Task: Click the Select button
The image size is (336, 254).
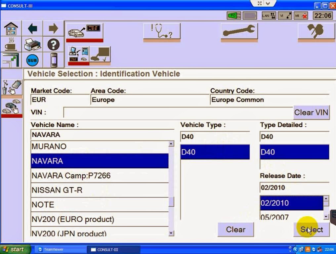Action: [311, 229]
